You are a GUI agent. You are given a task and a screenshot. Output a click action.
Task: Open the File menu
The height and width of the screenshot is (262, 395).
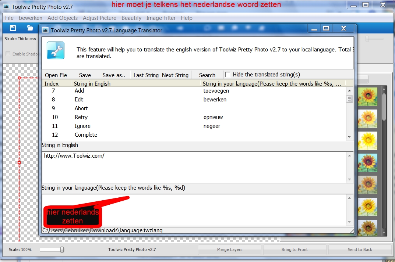pyautogui.click(x=9, y=18)
